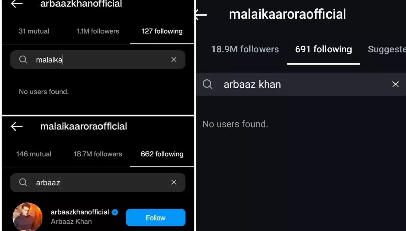The width and height of the screenshot is (406, 231).
Task: Focus the search field containing 'arbaaz khan'
Action: pyautogui.click(x=298, y=84)
